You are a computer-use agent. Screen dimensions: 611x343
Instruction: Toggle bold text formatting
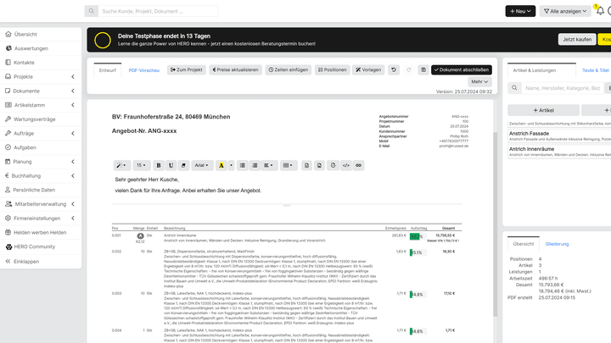pos(159,165)
